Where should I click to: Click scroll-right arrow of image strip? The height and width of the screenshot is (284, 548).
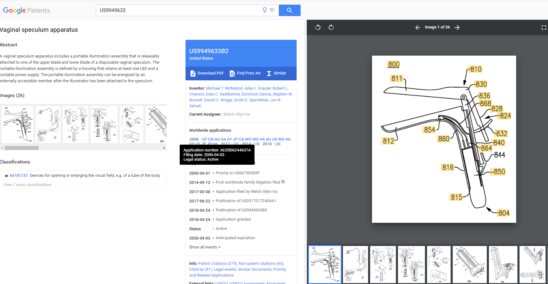(164, 148)
